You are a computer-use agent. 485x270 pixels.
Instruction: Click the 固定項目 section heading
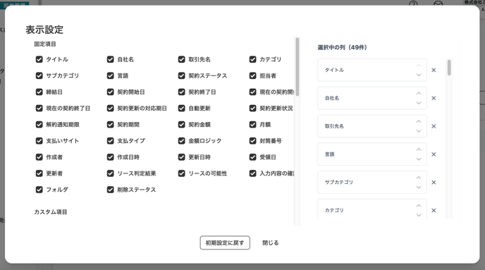[45, 44]
